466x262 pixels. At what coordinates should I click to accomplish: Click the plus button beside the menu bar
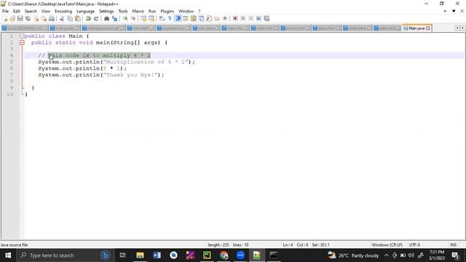(445, 11)
